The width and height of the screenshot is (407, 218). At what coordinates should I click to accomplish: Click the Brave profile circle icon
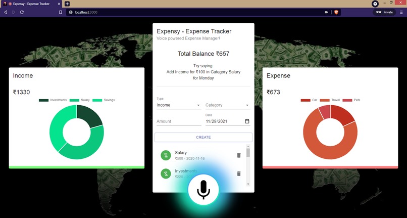[x=375, y=4]
